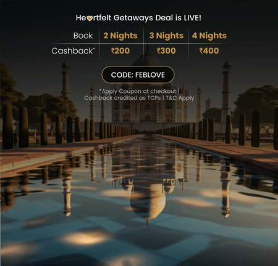Click the Book row label
278x266 pixels.
(x=83, y=36)
